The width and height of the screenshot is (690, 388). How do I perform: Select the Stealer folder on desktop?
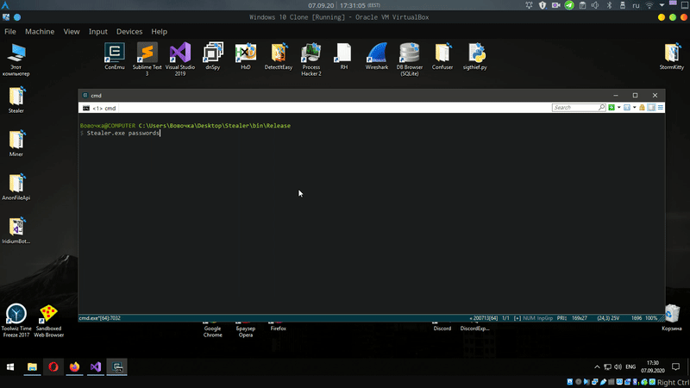16,100
